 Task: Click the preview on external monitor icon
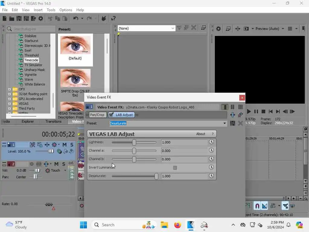pos(228,29)
